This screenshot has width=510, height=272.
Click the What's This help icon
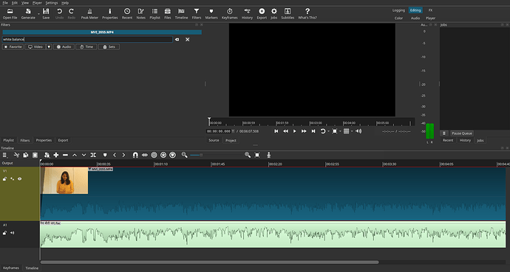[x=307, y=14]
